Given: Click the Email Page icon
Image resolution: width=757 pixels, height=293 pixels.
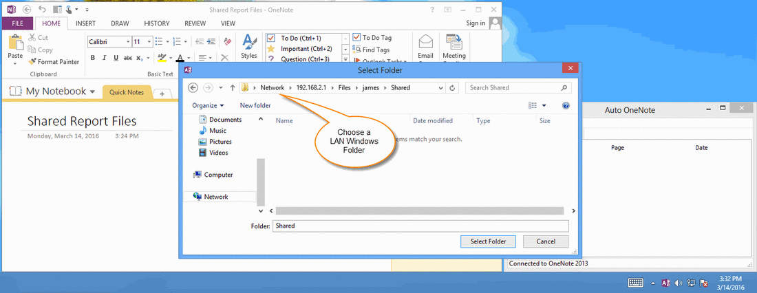Looking at the screenshot, I should point(425,47).
